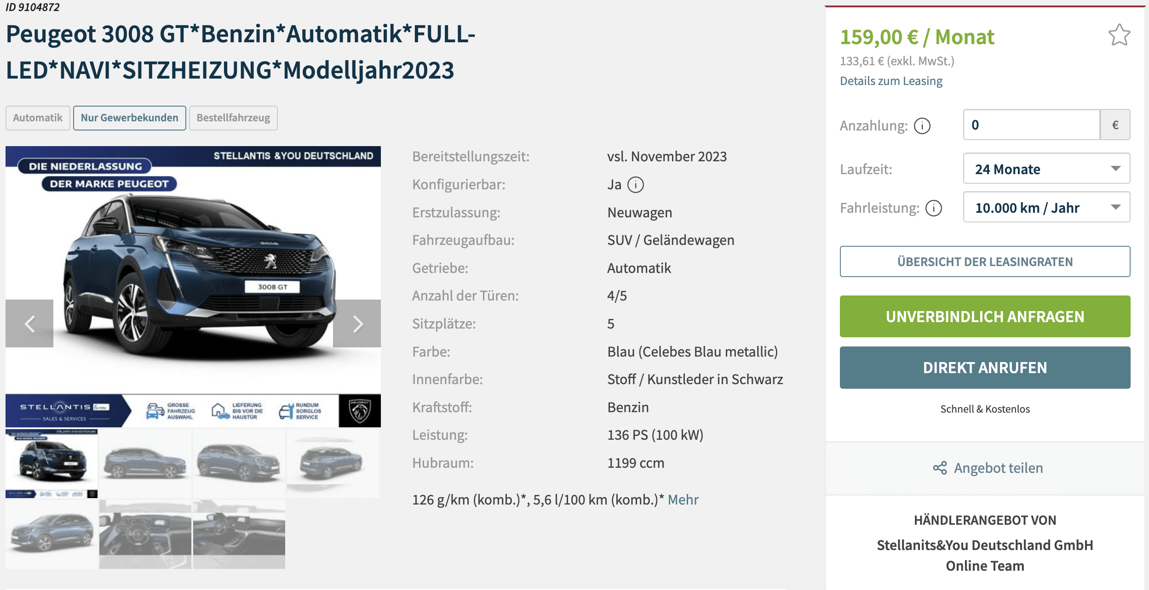Screen dimensions: 1149x590
Task: Select the Bestellfahrzeug tag
Action: (233, 118)
